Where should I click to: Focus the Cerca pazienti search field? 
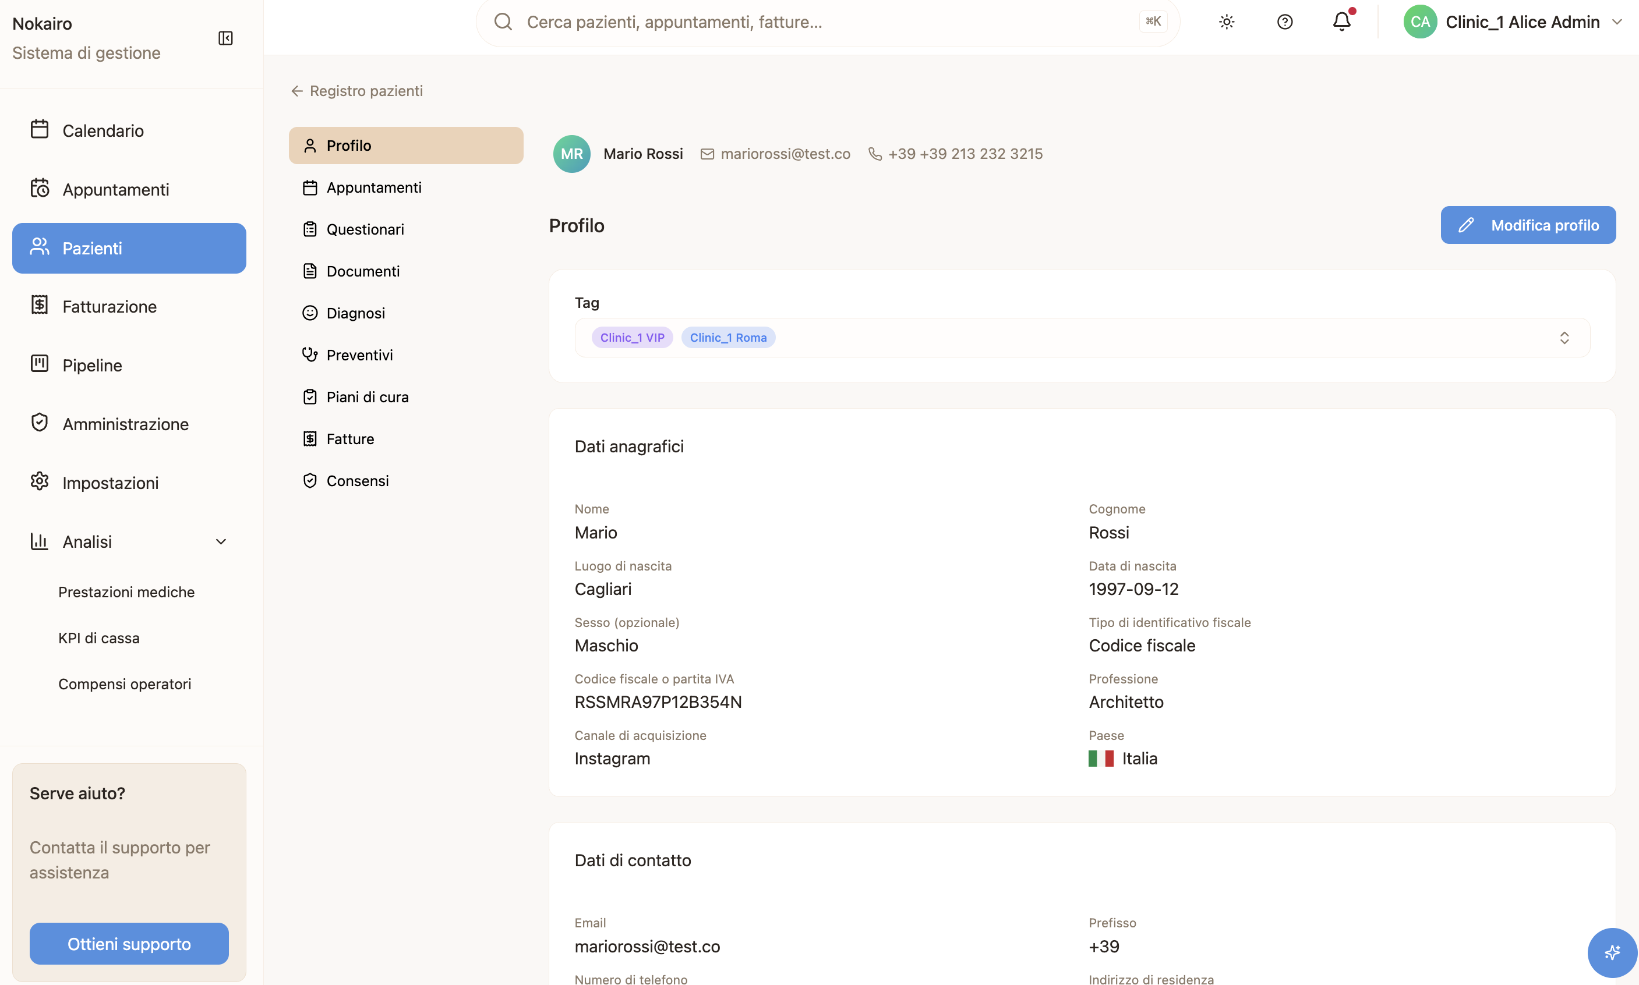point(828,22)
